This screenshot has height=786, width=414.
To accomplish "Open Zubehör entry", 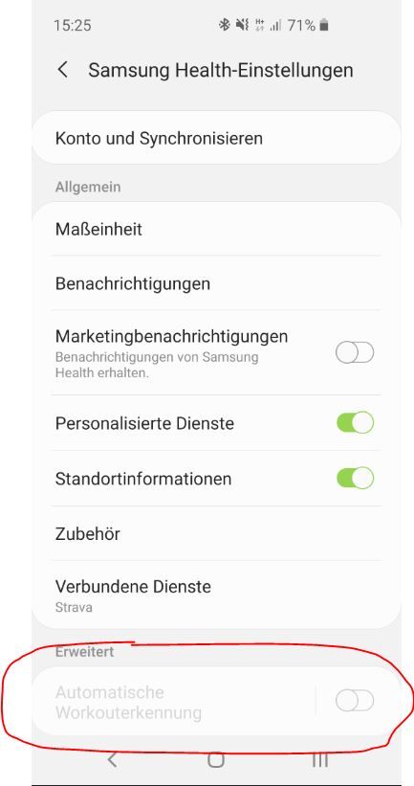I will tap(216, 533).
